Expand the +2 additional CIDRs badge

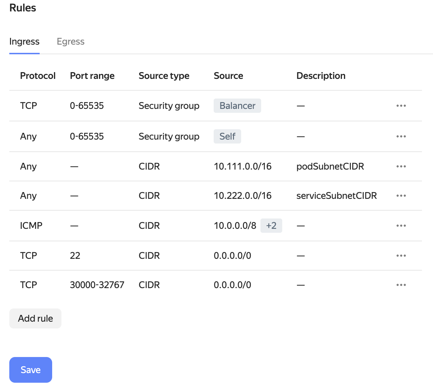point(271,226)
